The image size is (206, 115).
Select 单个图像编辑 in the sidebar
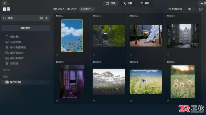coord(18,47)
